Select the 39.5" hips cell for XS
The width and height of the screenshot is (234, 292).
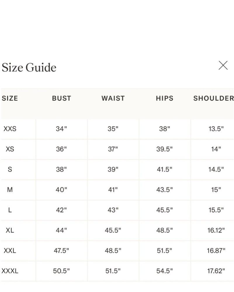165,149
